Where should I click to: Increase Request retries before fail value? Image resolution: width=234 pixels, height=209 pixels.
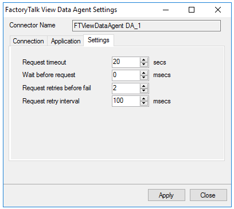(x=144, y=86)
